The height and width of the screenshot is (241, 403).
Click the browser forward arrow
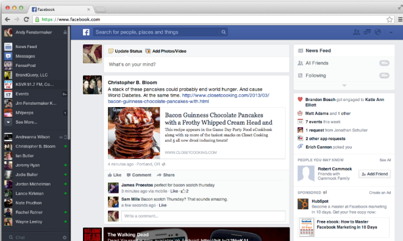tap(16, 19)
